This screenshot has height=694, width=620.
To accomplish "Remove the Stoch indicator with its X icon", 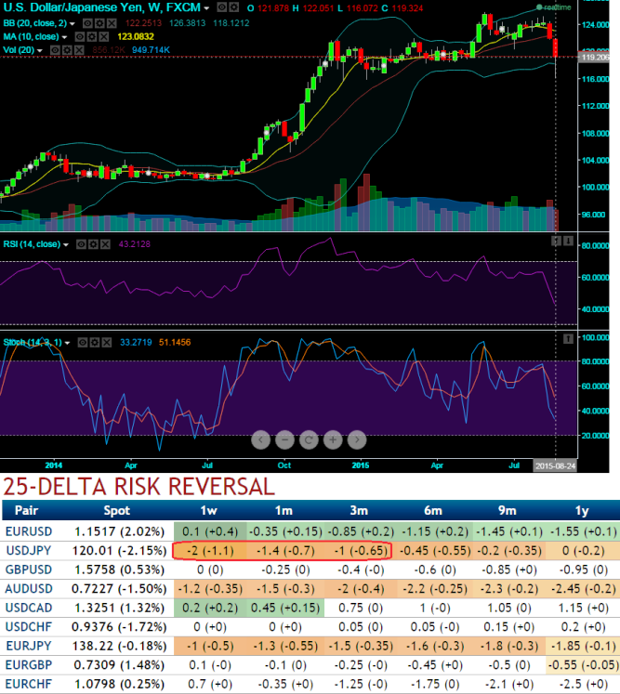I will tap(107, 343).
